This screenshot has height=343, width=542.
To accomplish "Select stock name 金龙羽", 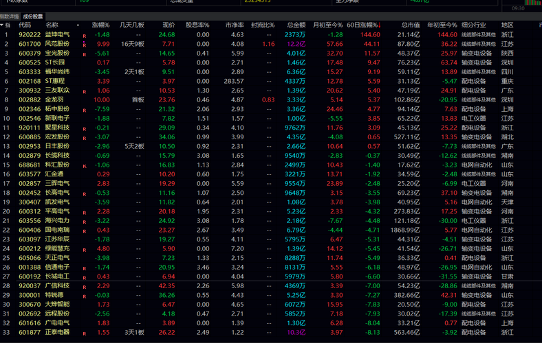I will coord(54,99).
